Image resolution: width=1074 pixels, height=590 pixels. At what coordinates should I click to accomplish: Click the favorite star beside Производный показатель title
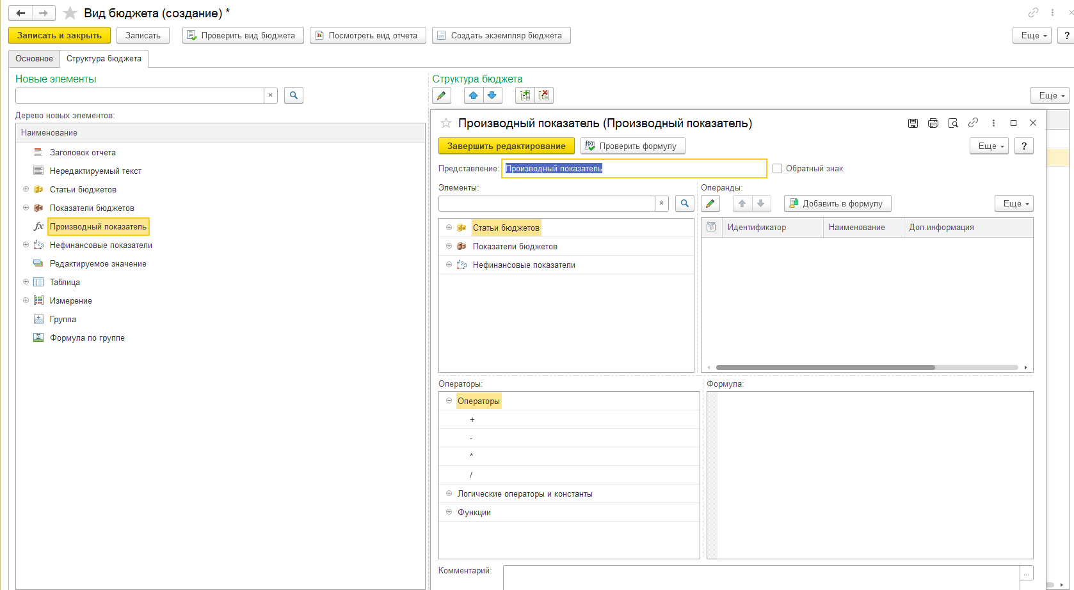tap(446, 123)
